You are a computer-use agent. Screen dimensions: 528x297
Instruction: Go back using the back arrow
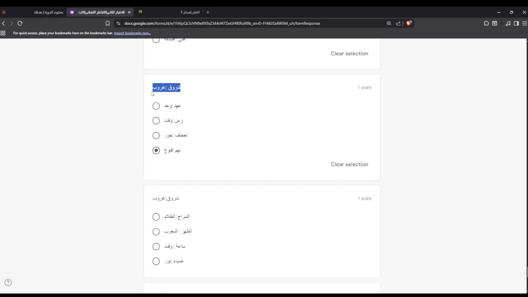coord(4,24)
